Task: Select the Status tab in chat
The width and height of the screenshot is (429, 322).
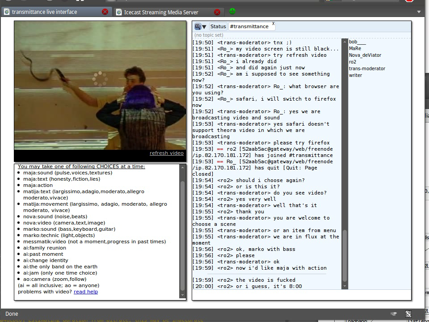Action: (x=218, y=26)
